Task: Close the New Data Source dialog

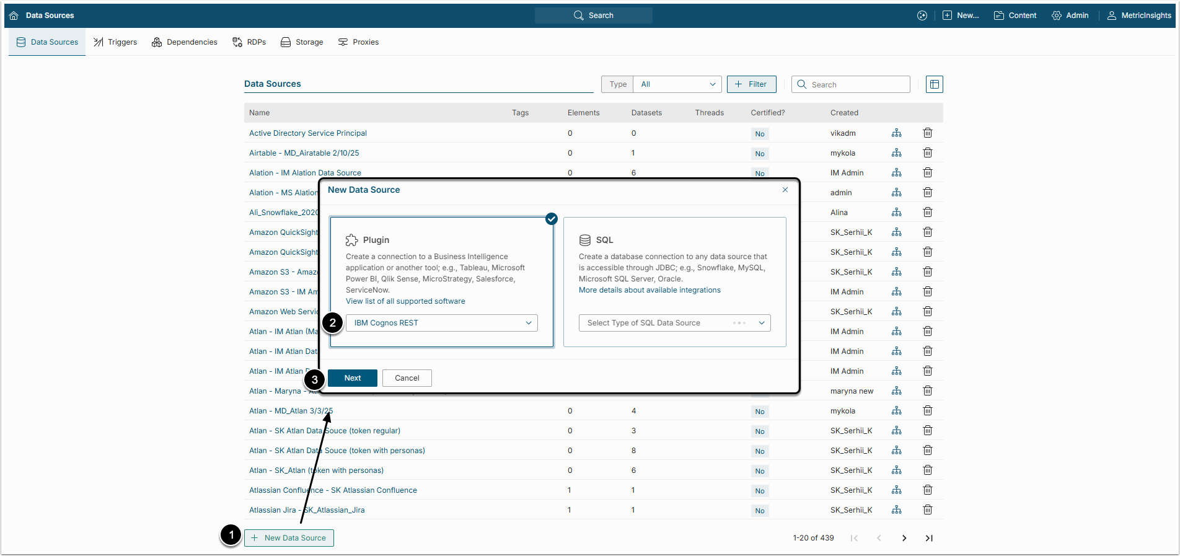Action: (785, 190)
